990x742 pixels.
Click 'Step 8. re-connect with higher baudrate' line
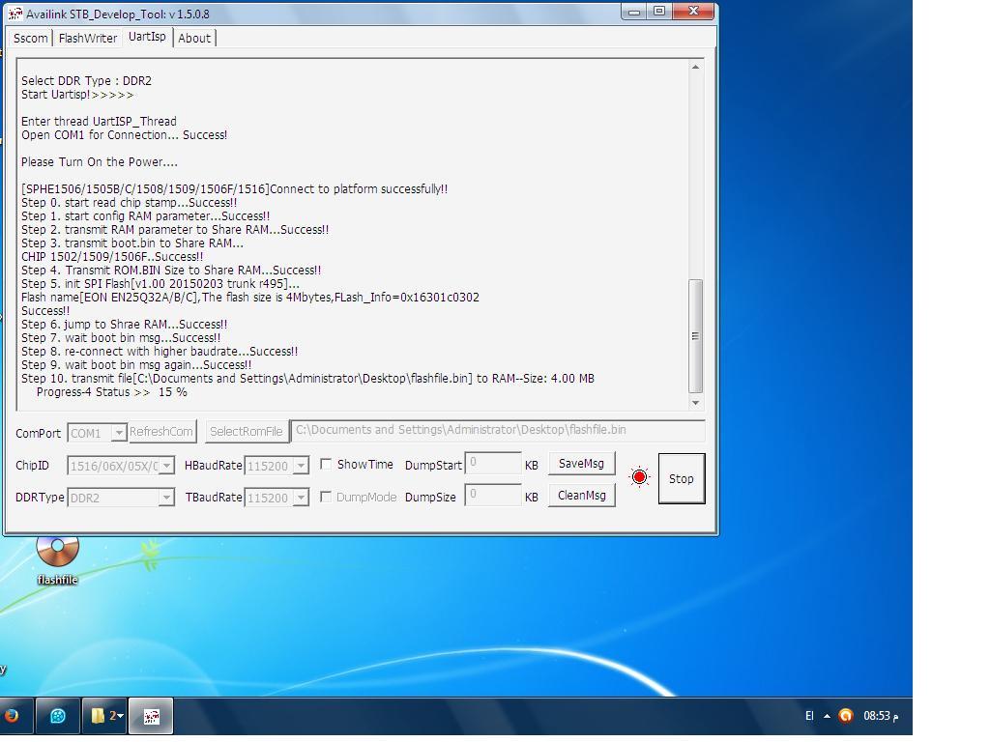click(160, 352)
